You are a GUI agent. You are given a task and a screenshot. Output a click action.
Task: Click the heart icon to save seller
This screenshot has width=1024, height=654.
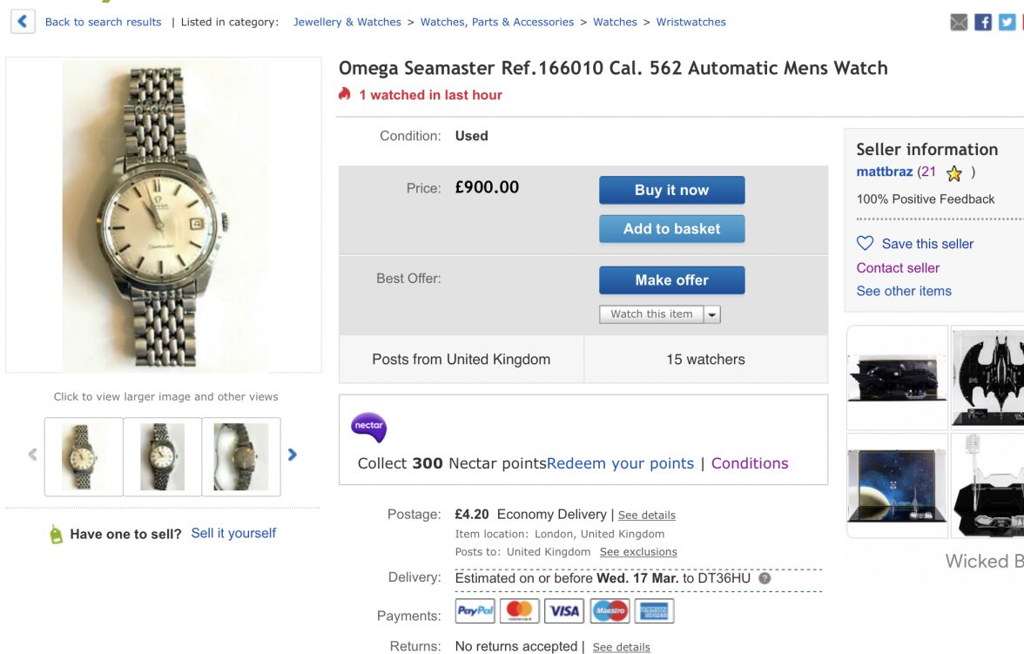tap(865, 244)
